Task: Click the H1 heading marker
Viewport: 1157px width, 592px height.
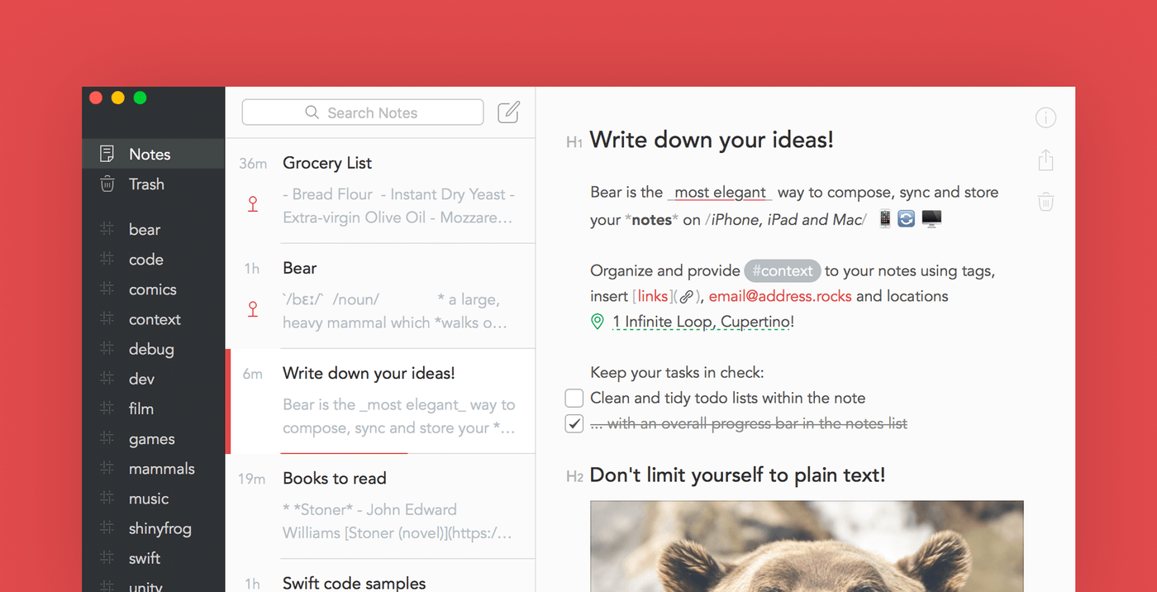Action: pyautogui.click(x=574, y=143)
